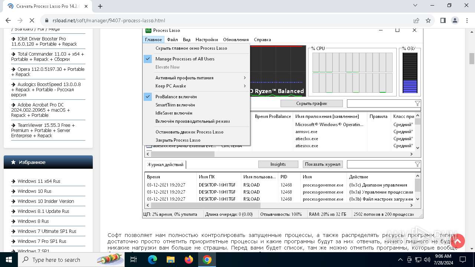Click the share page icon in address bar
Image resolution: width=475 pixels, height=267 pixels.
416,20
